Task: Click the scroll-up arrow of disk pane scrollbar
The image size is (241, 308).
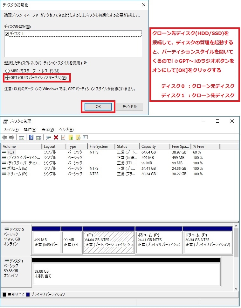Action: click(236, 226)
